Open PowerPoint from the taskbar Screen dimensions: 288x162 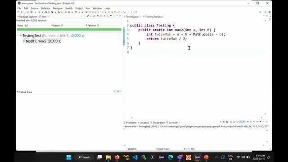pos(206,157)
